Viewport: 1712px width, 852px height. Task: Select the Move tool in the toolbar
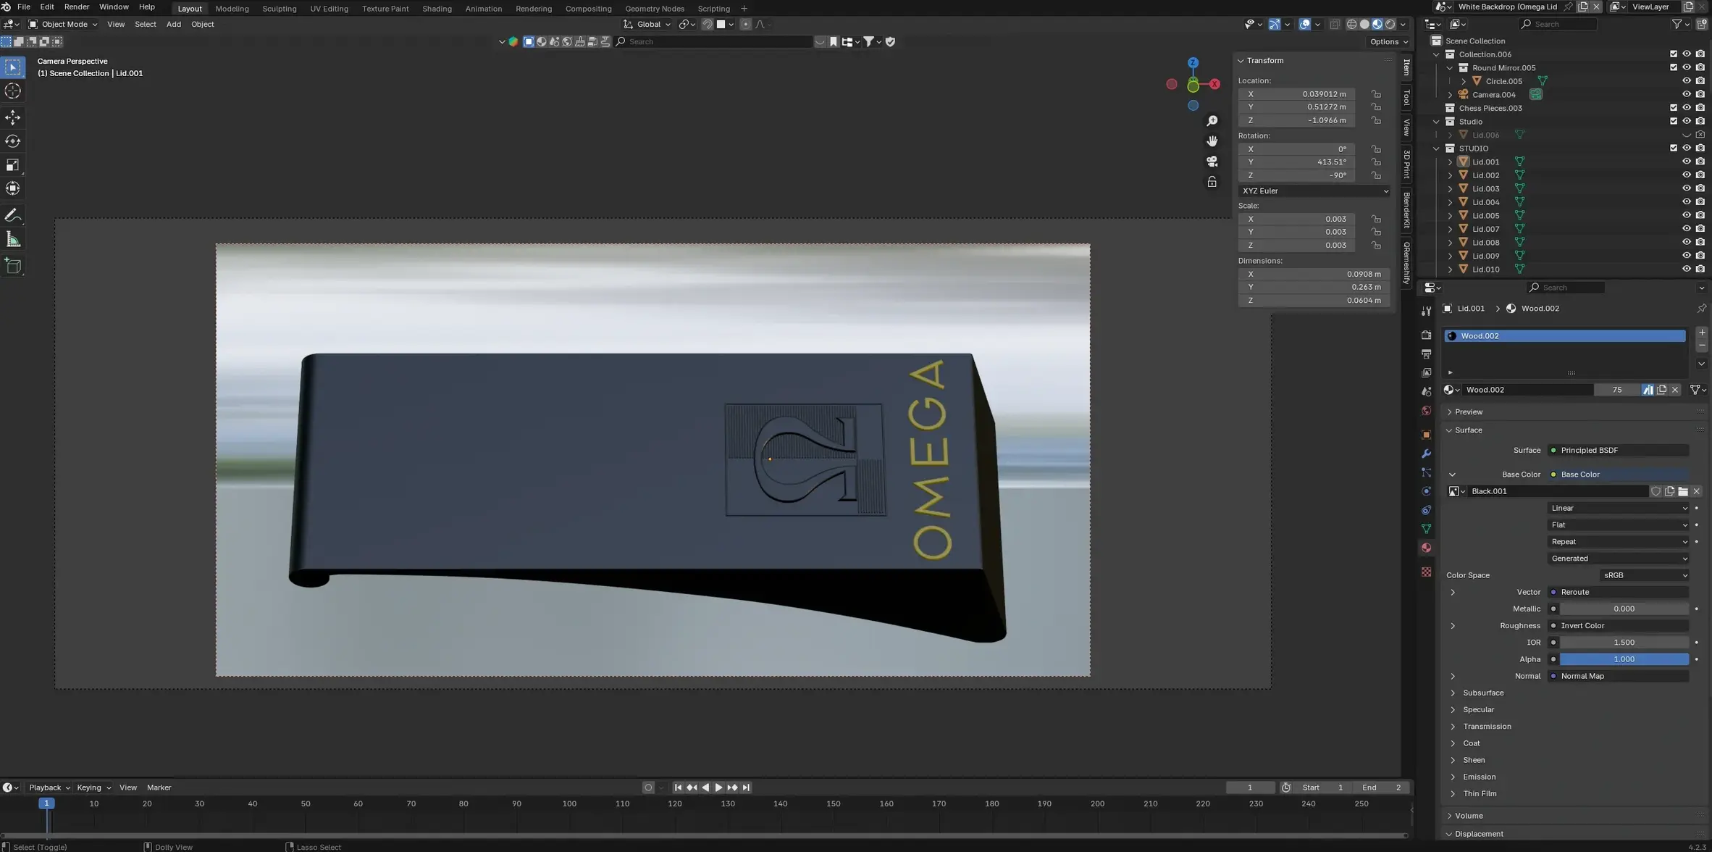click(13, 117)
